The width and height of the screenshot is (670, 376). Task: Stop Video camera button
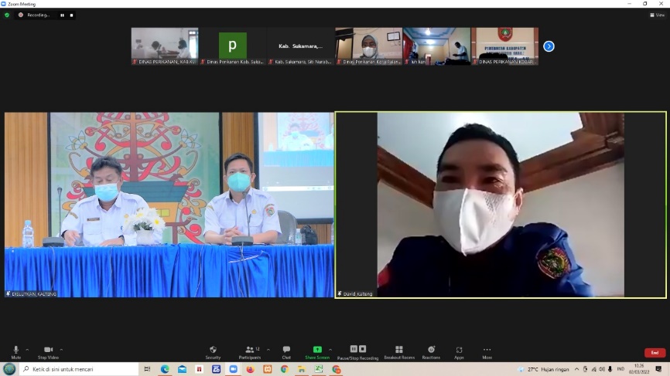pyautogui.click(x=48, y=351)
